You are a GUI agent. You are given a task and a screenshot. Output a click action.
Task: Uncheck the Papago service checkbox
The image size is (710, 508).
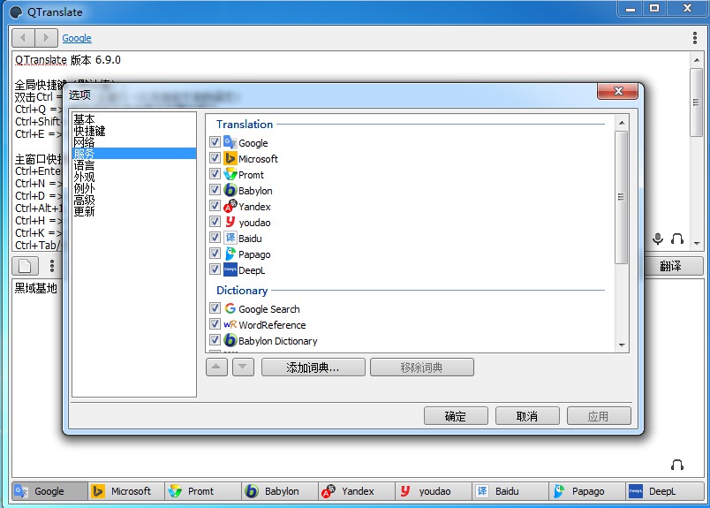tap(215, 253)
